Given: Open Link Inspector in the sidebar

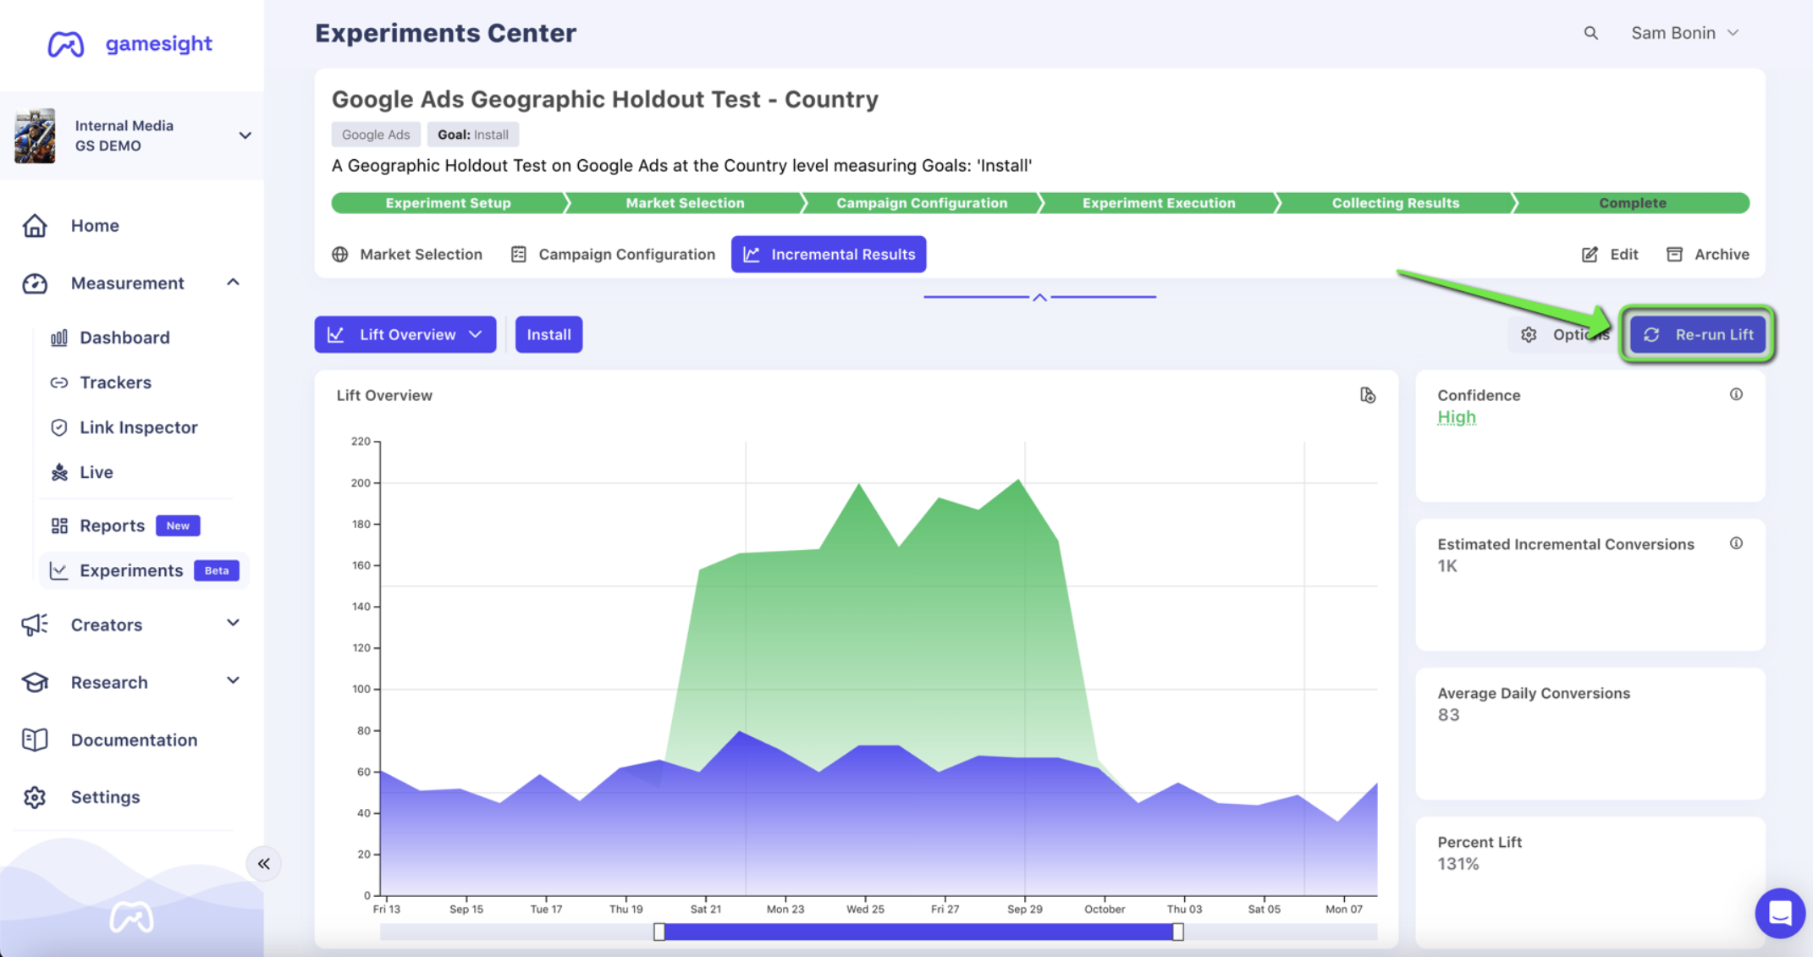Looking at the screenshot, I should click(x=138, y=427).
